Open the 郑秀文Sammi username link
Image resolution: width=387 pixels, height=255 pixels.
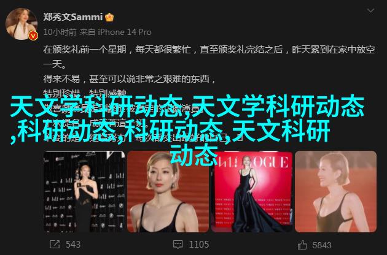(x=73, y=17)
